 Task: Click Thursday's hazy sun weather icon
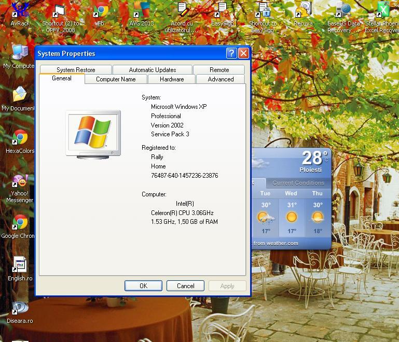318,217
